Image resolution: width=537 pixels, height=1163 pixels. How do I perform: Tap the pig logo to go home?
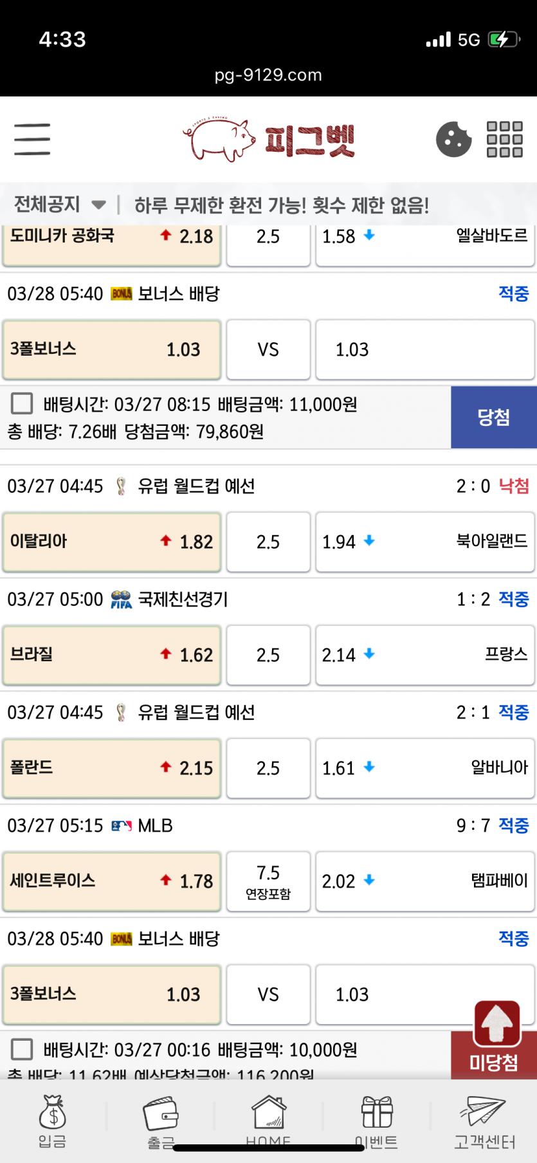269,139
